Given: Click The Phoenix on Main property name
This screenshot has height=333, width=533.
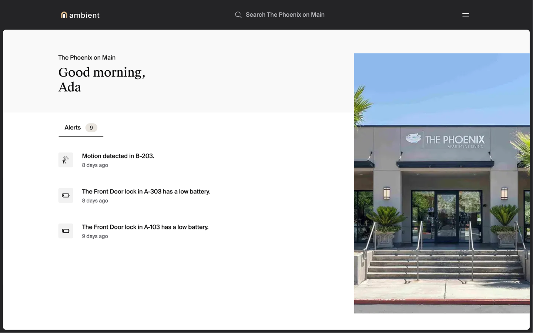Looking at the screenshot, I should click(87, 58).
